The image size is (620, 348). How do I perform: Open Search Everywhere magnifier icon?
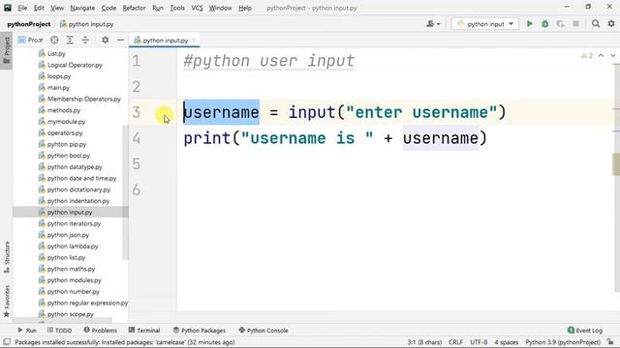point(596,24)
